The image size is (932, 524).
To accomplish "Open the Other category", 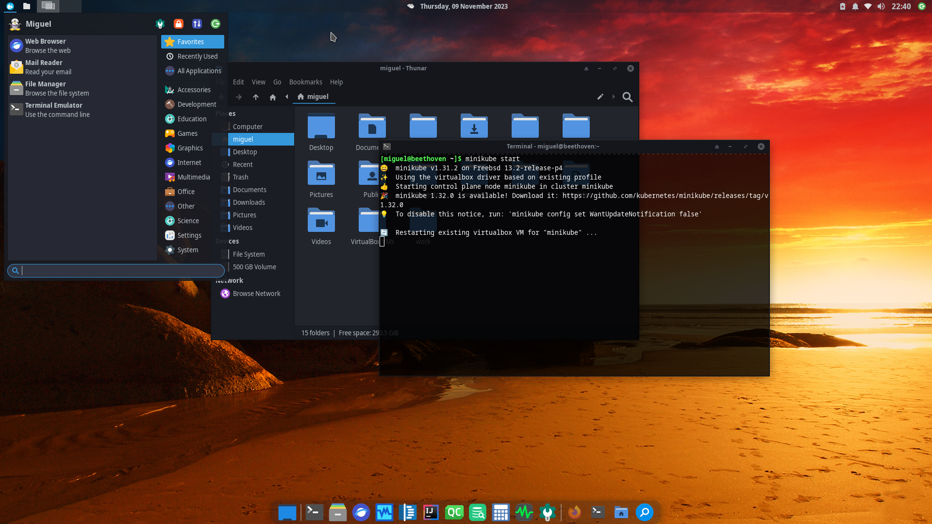I will 193,206.
